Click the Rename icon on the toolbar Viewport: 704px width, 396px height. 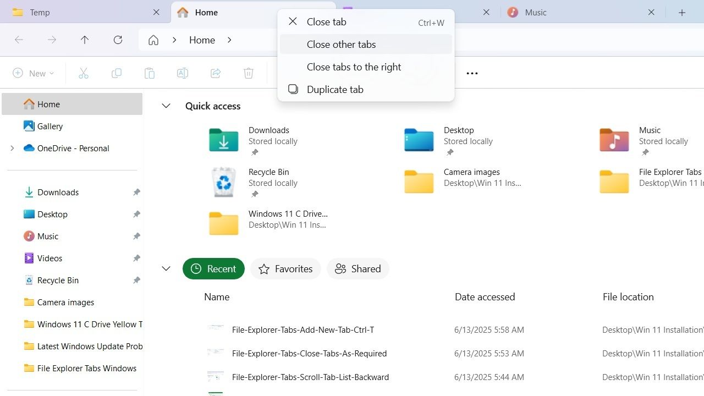coord(182,73)
